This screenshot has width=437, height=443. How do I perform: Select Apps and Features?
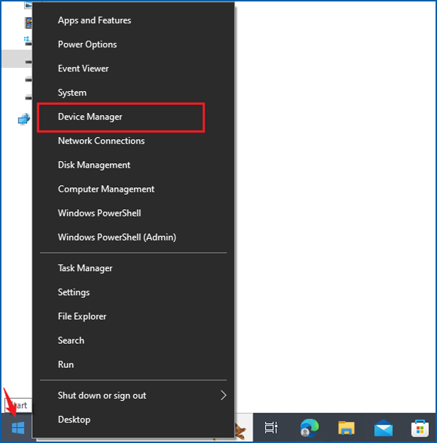133,20
